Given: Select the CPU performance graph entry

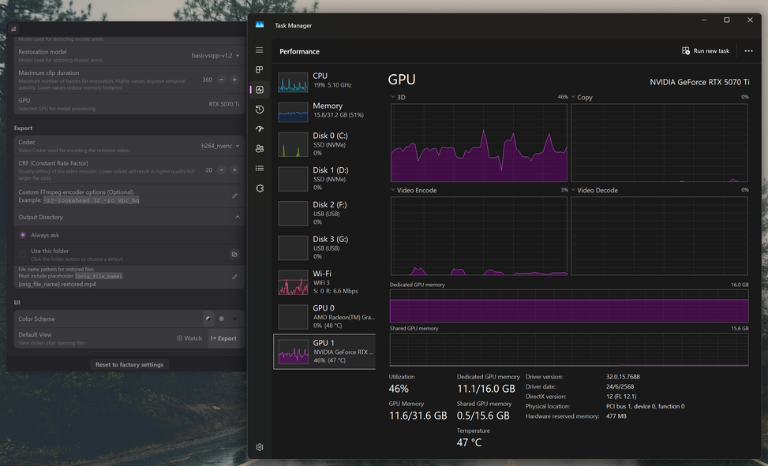Looking at the screenshot, I should 324,82.
